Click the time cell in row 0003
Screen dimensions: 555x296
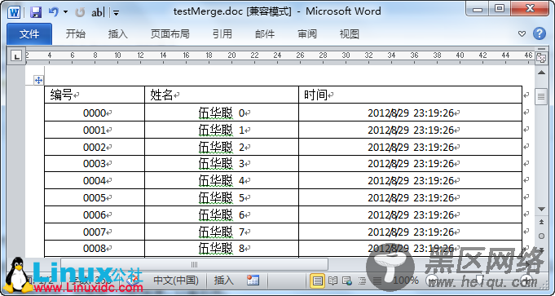click(x=410, y=164)
